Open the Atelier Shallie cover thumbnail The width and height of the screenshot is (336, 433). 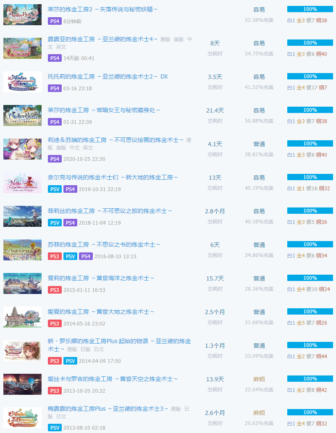pyautogui.click(x=22, y=283)
